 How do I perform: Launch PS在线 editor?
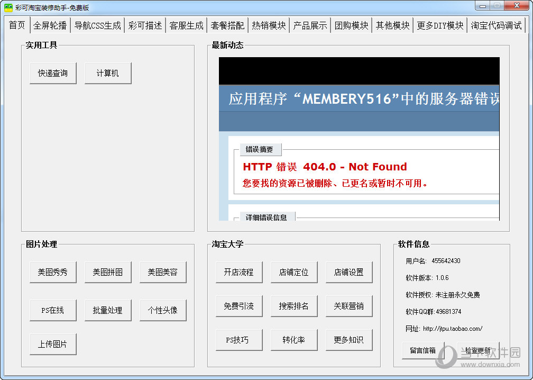pos(53,310)
